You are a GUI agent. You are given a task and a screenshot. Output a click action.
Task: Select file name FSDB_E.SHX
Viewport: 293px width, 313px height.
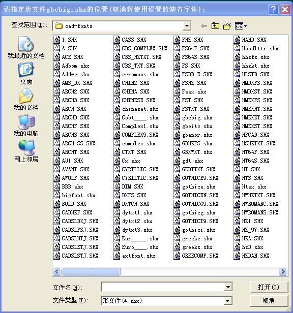click(x=197, y=74)
